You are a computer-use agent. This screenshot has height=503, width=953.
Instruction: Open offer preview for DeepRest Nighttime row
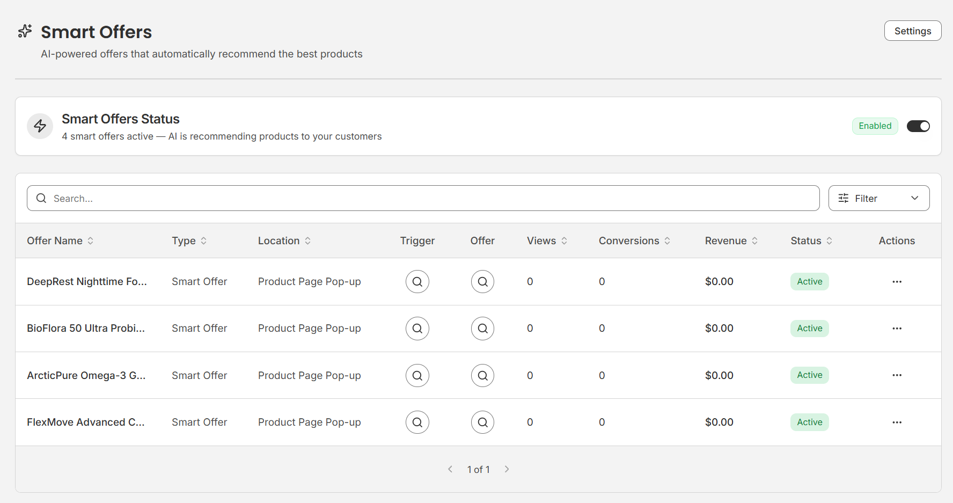[483, 281]
